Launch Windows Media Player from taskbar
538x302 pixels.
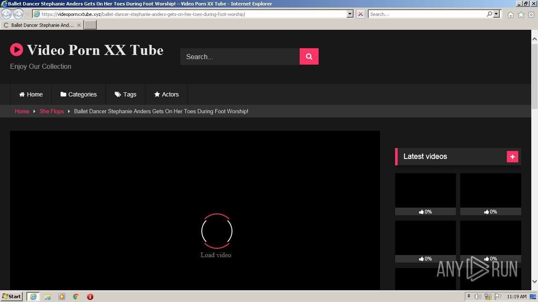coord(62,297)
